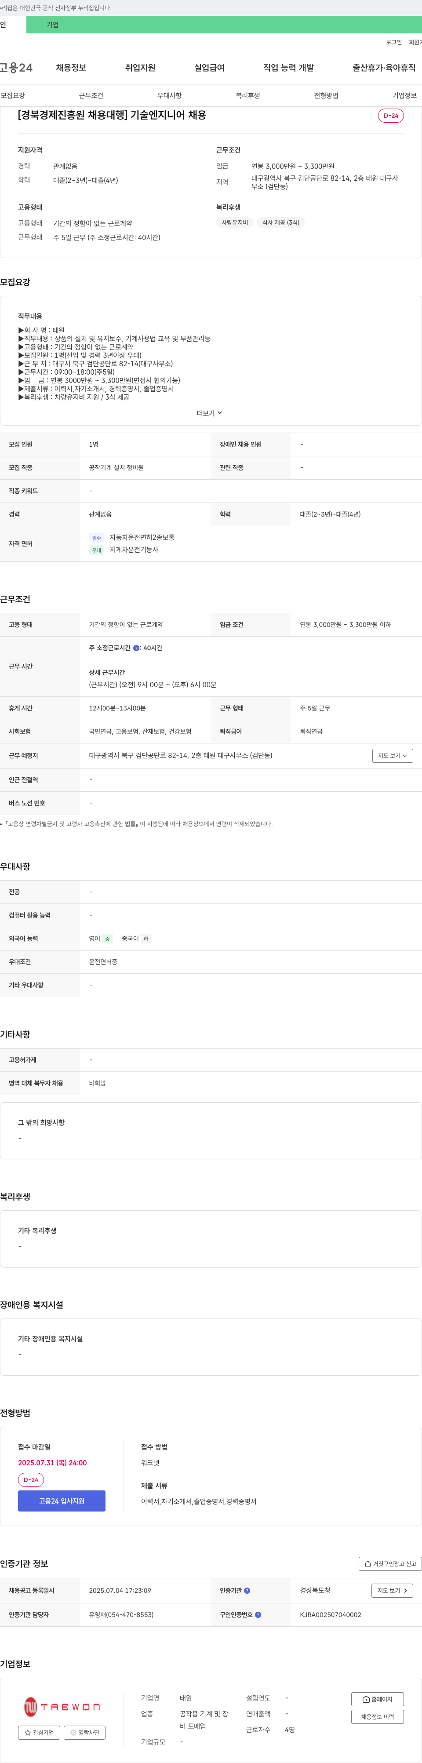
Task: Apply via 고용24 입사지원 button
Action: (62, 1501)
